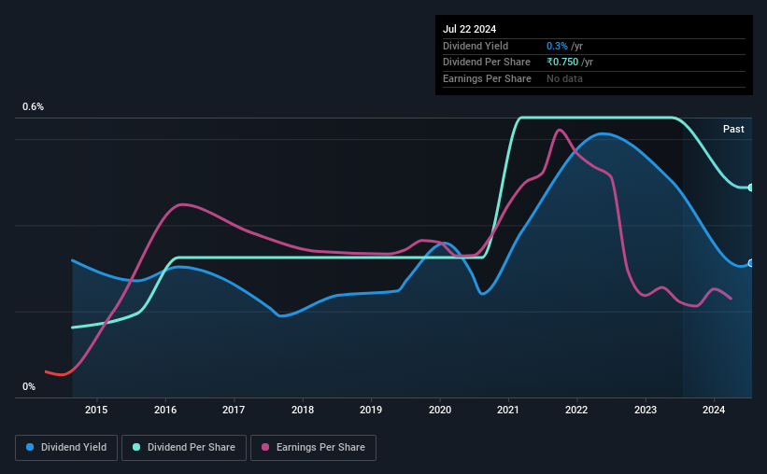This screenshot has height=474, width=767.
Task: Click the No data earnings value
Action: click(564, 78)
